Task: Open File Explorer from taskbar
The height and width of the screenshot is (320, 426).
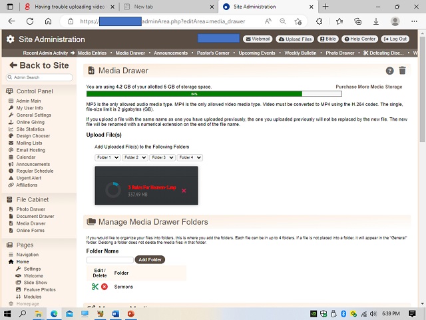Action: (x=39, y=314)
